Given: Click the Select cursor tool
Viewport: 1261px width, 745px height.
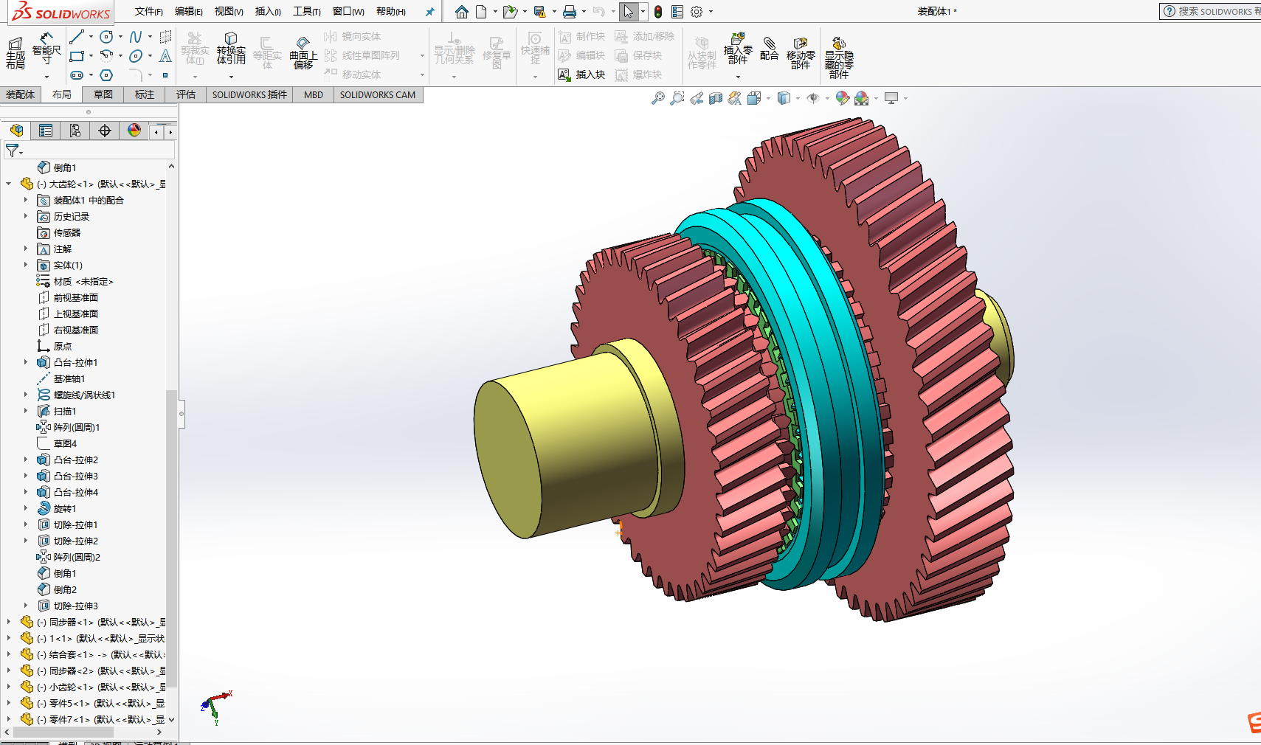Looking at the screenshot, I should 628,12.
